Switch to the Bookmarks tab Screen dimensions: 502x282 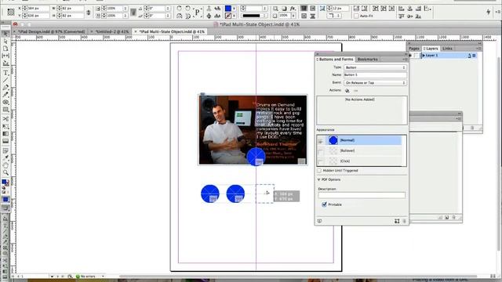tap(367, 60)
